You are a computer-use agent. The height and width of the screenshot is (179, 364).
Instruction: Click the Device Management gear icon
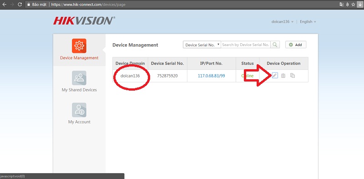[79, 46]
